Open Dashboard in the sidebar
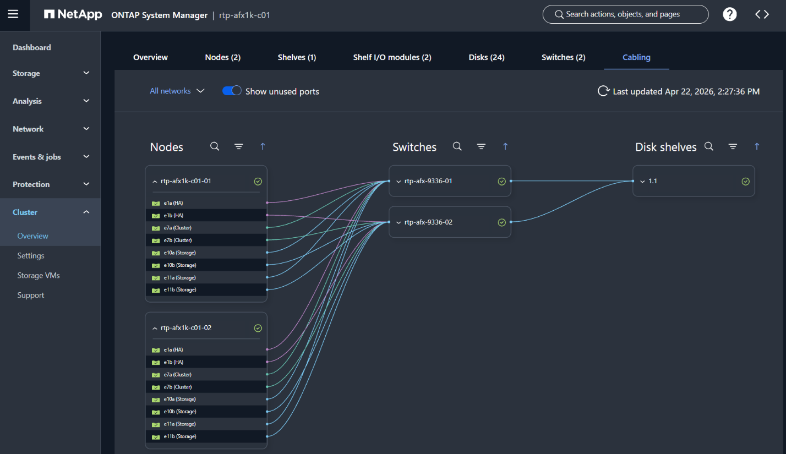Viewport: 786px width, 454px height. point(32,47)
